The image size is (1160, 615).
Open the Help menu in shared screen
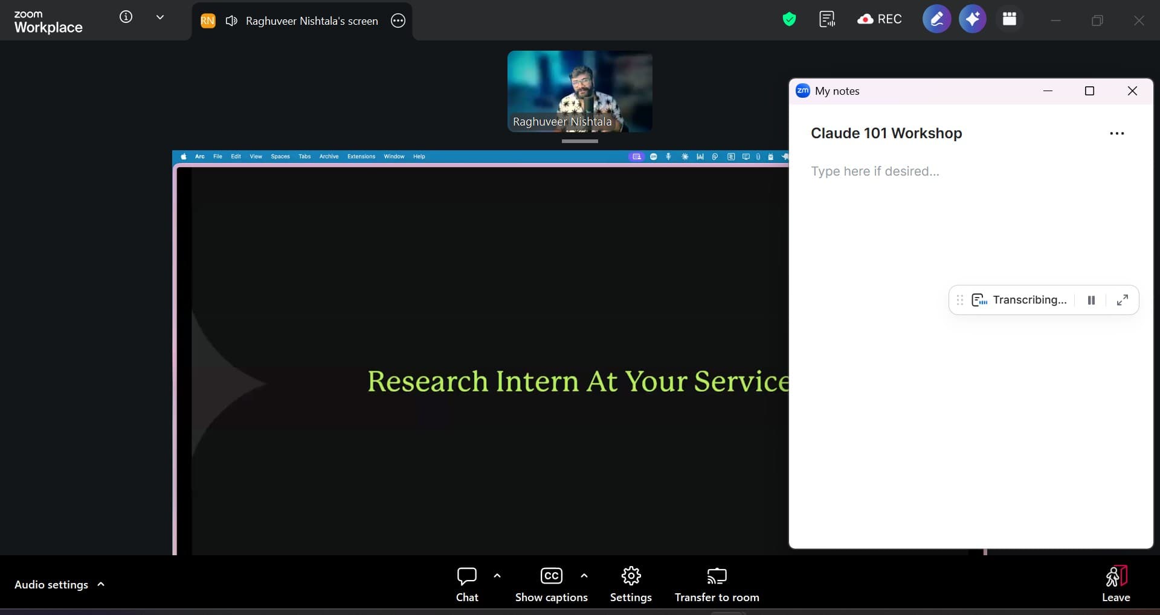tap(419, 156)
